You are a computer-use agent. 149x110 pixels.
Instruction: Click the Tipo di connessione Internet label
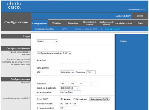coord(19,53)
